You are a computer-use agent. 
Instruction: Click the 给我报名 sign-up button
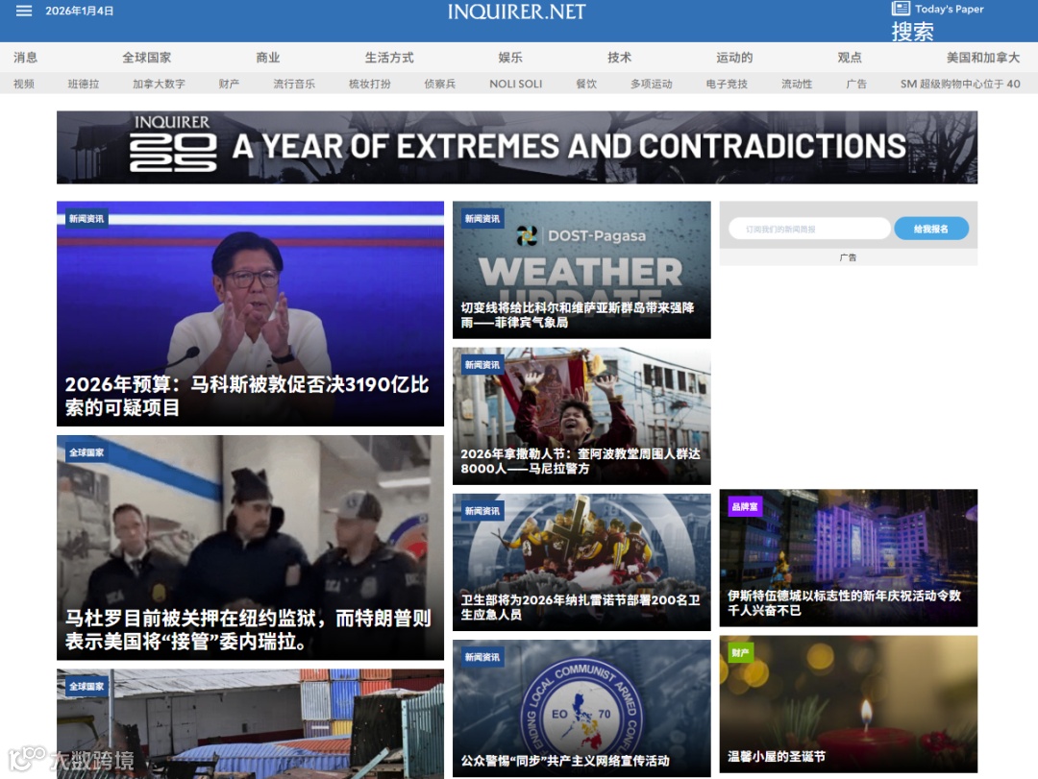pos(930,229)
